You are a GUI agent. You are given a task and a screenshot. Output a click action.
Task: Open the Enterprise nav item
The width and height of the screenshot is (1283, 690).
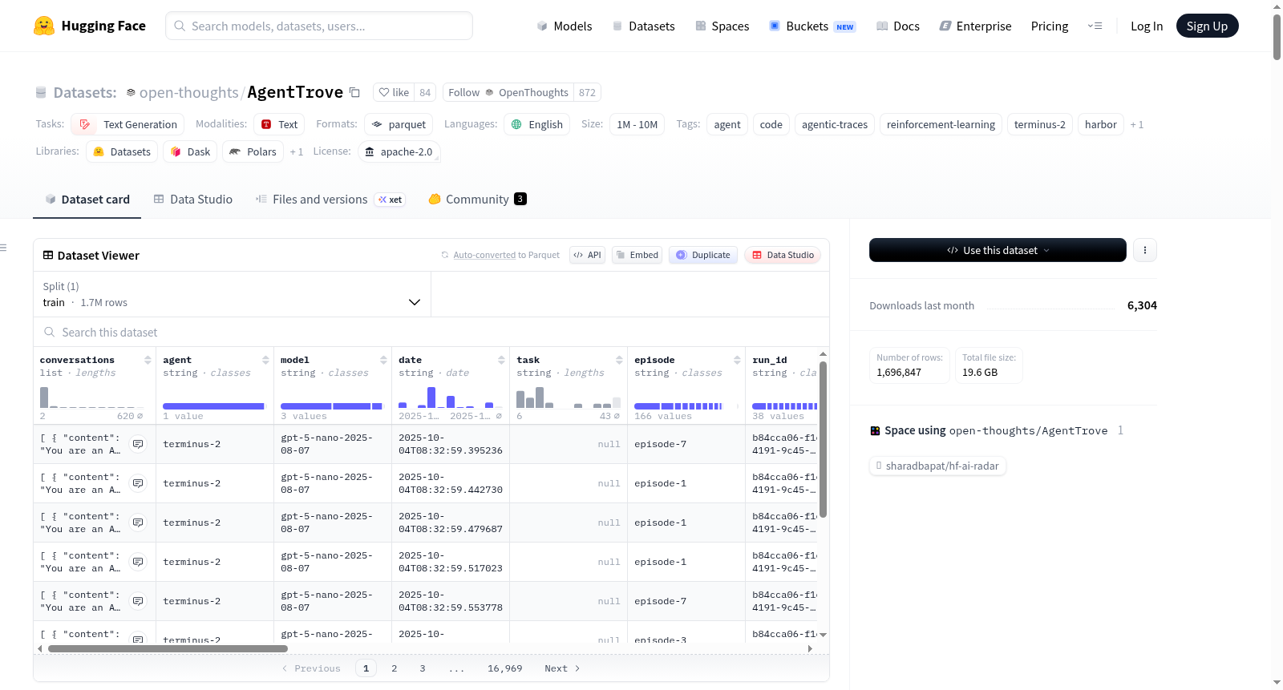pos(975,26)
